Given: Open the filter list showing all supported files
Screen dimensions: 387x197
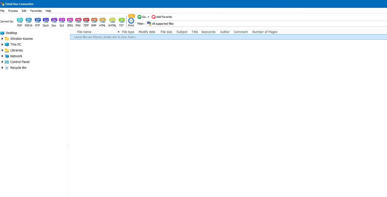Looking at the screenshot, I should click(163, 23).
